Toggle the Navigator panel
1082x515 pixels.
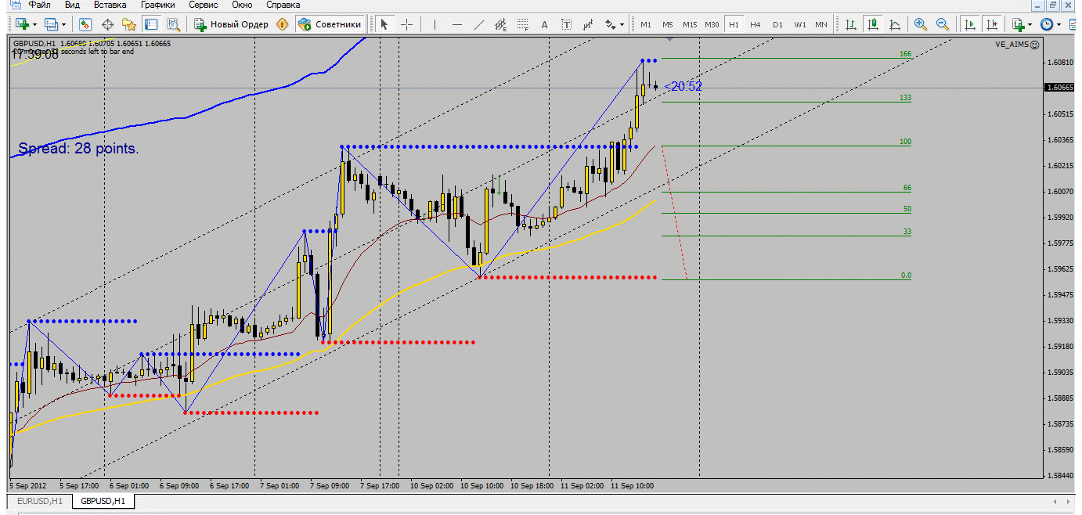click(x=129, y=24)
